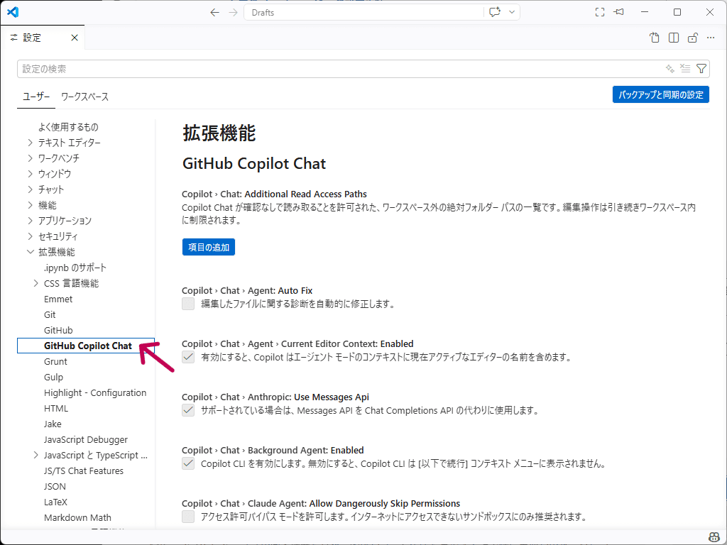
Task: Select GitHub Copilot Chat tree item
Action: coord(86,346)
